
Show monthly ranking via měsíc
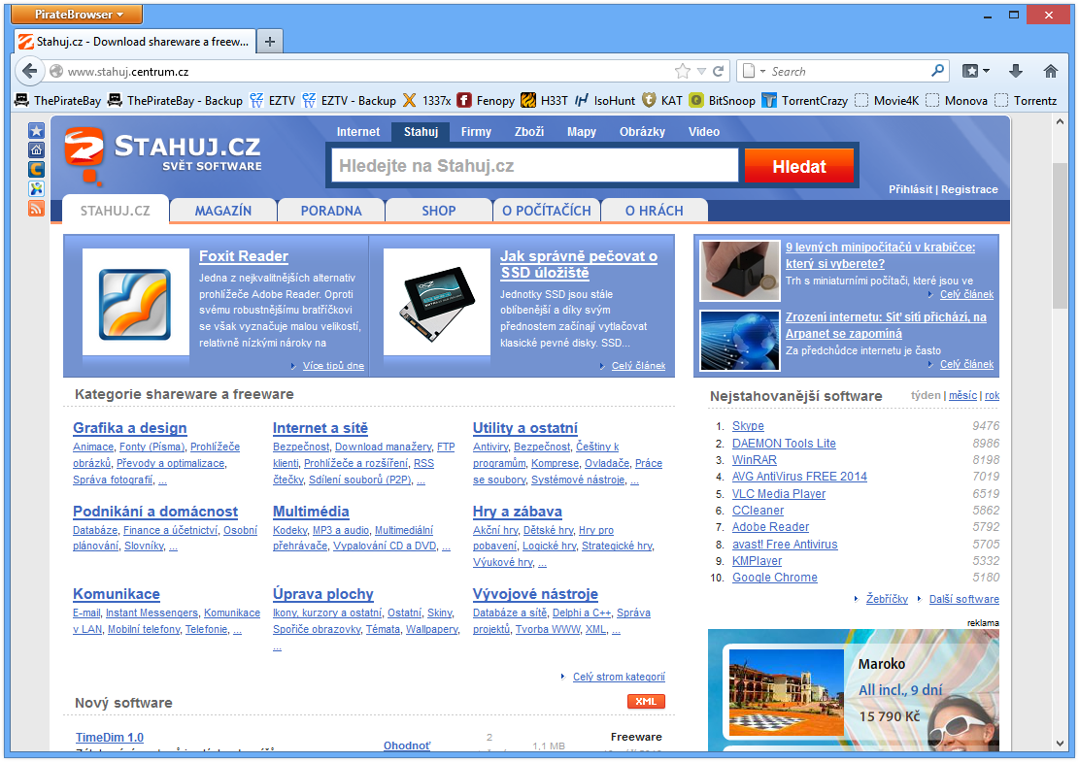pyautogui.click(x=962, y=395)
